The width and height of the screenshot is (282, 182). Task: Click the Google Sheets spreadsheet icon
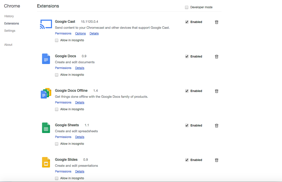46,128
